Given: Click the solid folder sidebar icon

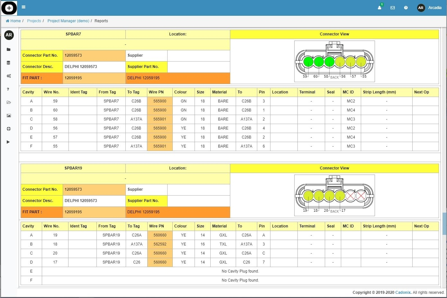Looking at the screenshot, I should tap(9, 50).
